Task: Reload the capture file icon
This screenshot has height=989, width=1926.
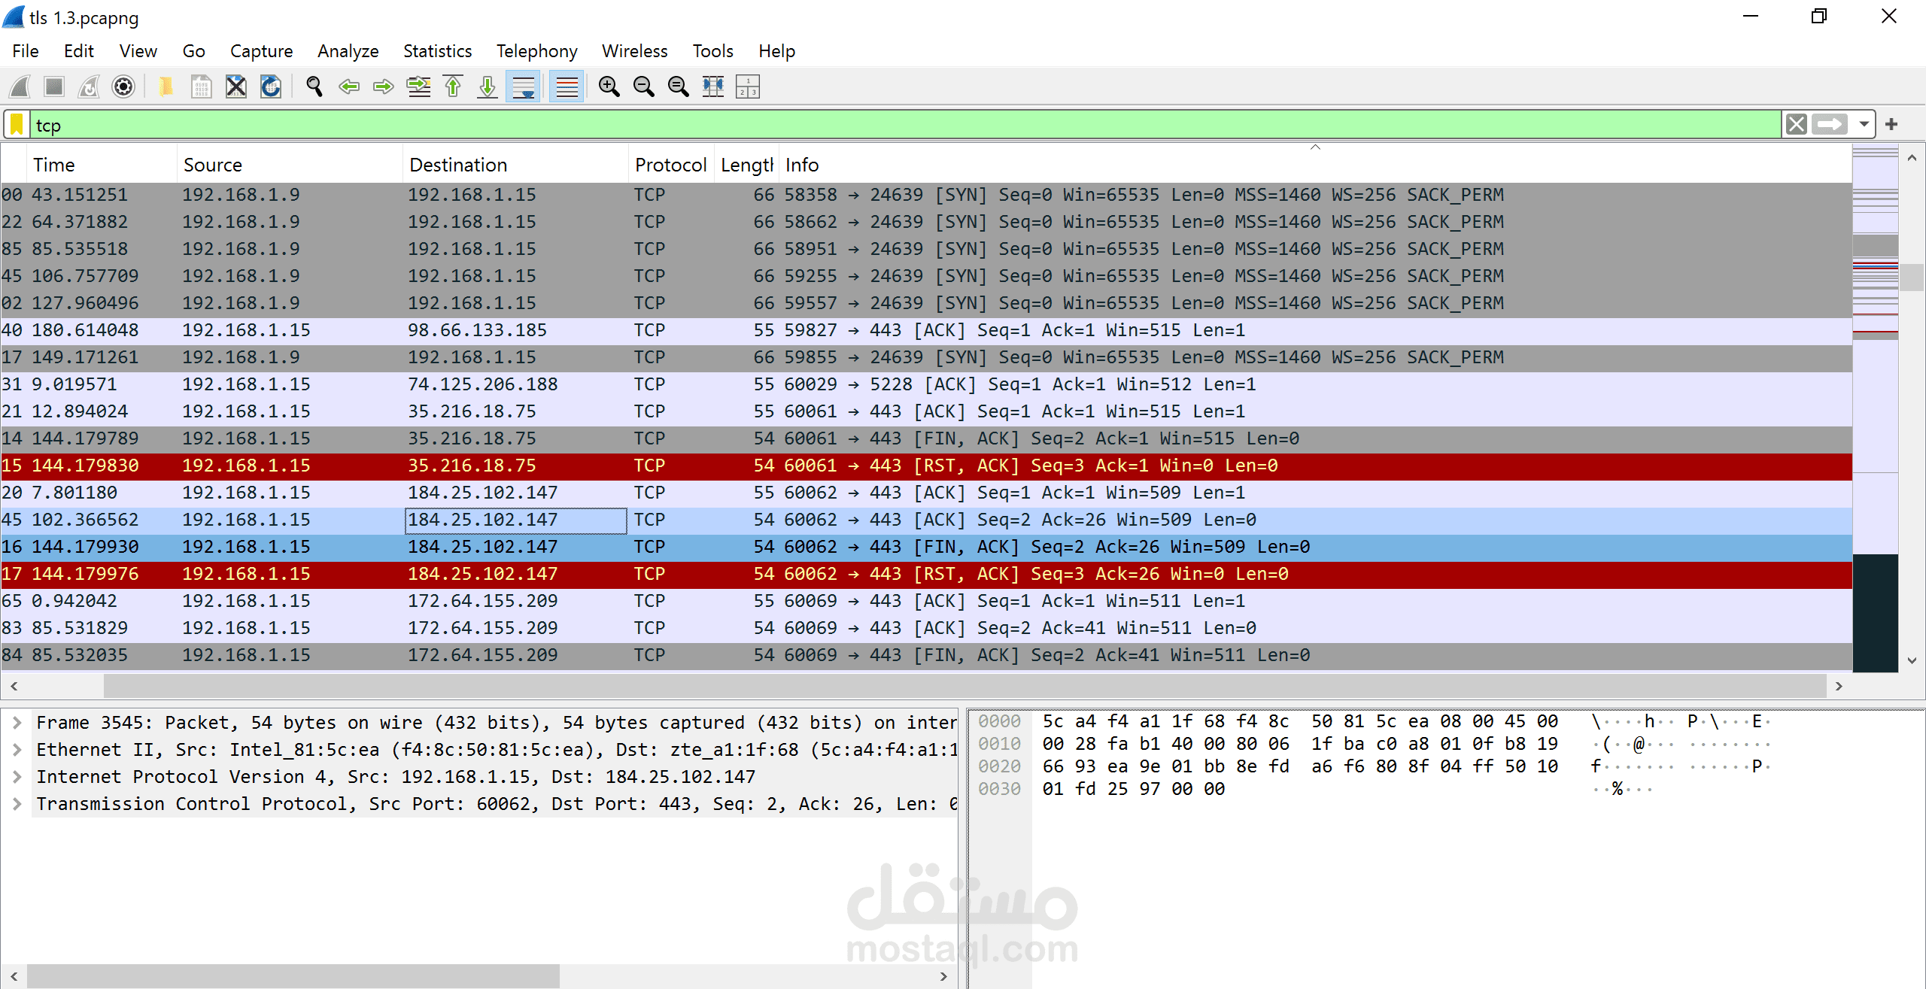Action: (271, 87)
